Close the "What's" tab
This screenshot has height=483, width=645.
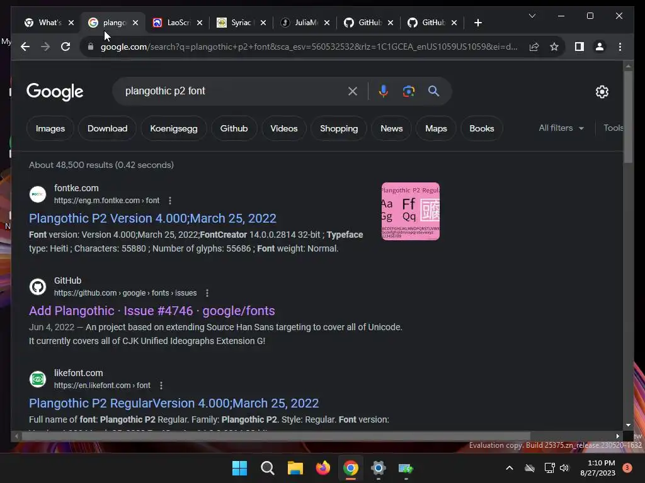pyautogui.click(x=71, y=23)
